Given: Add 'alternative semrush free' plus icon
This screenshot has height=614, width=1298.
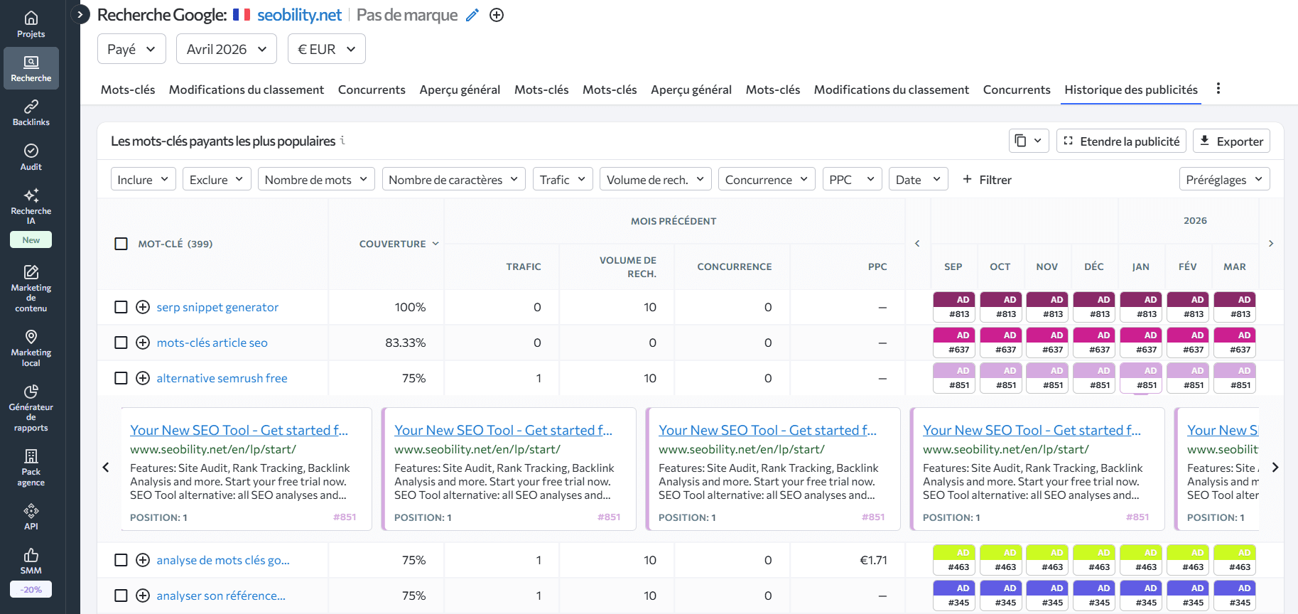Looking at the screenshot, I should (x=143, y=378).
